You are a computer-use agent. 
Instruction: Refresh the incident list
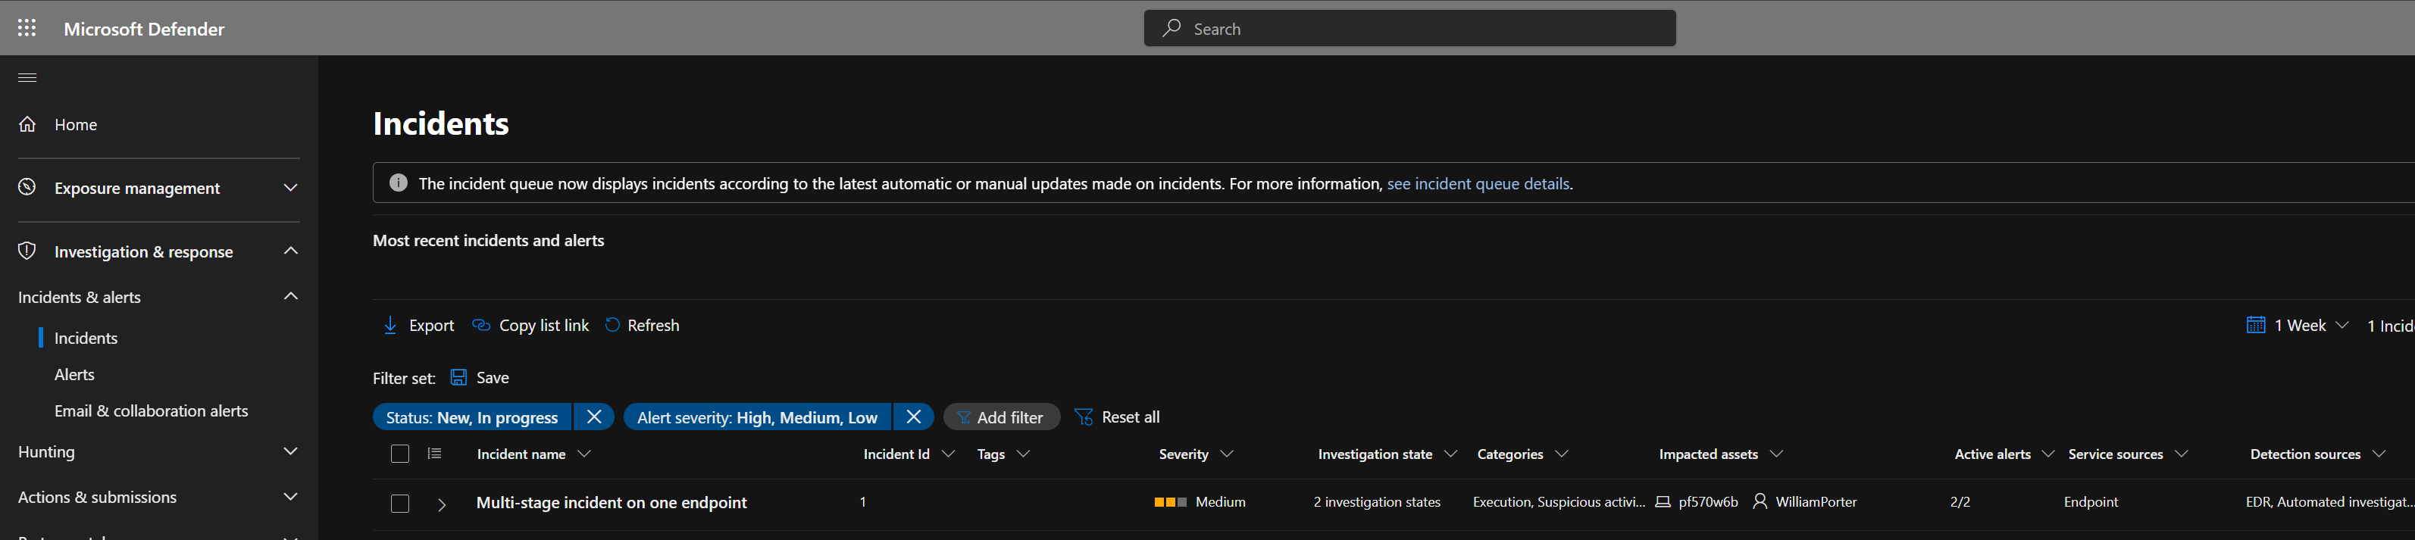pos(642,326)
